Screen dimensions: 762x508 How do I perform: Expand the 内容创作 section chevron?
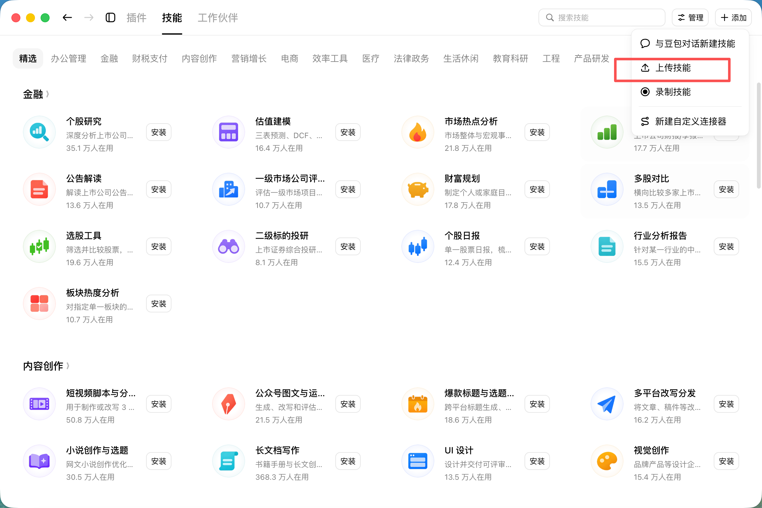[68, 366]
